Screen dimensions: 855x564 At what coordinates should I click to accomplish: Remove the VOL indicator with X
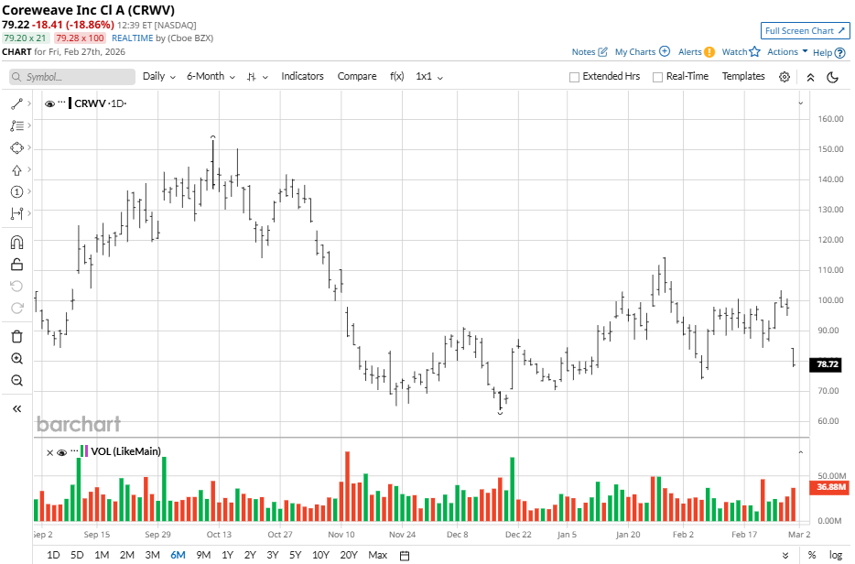coord(49,452)
